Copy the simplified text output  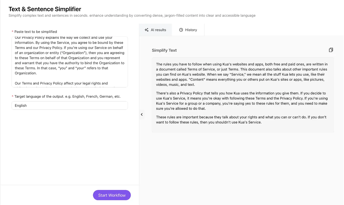point(331,50)
